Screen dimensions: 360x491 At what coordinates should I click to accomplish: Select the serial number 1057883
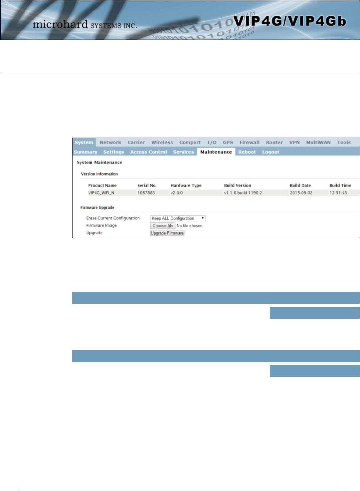pyautogui.click(x=146, y=193)
